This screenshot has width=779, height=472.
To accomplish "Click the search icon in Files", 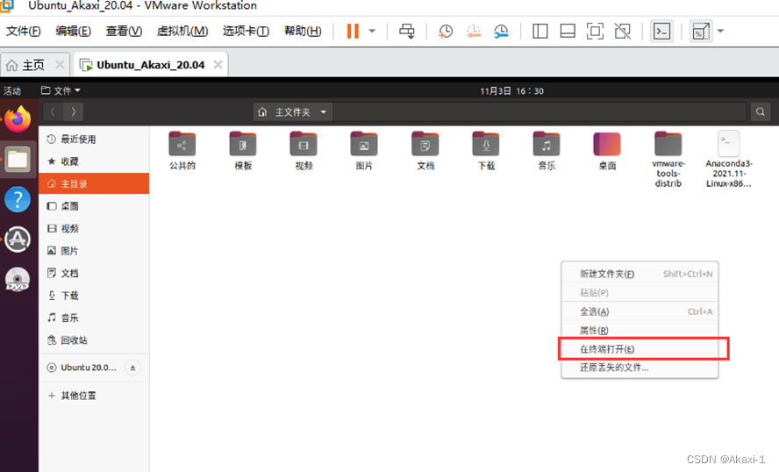I will (x=760, y=111).
